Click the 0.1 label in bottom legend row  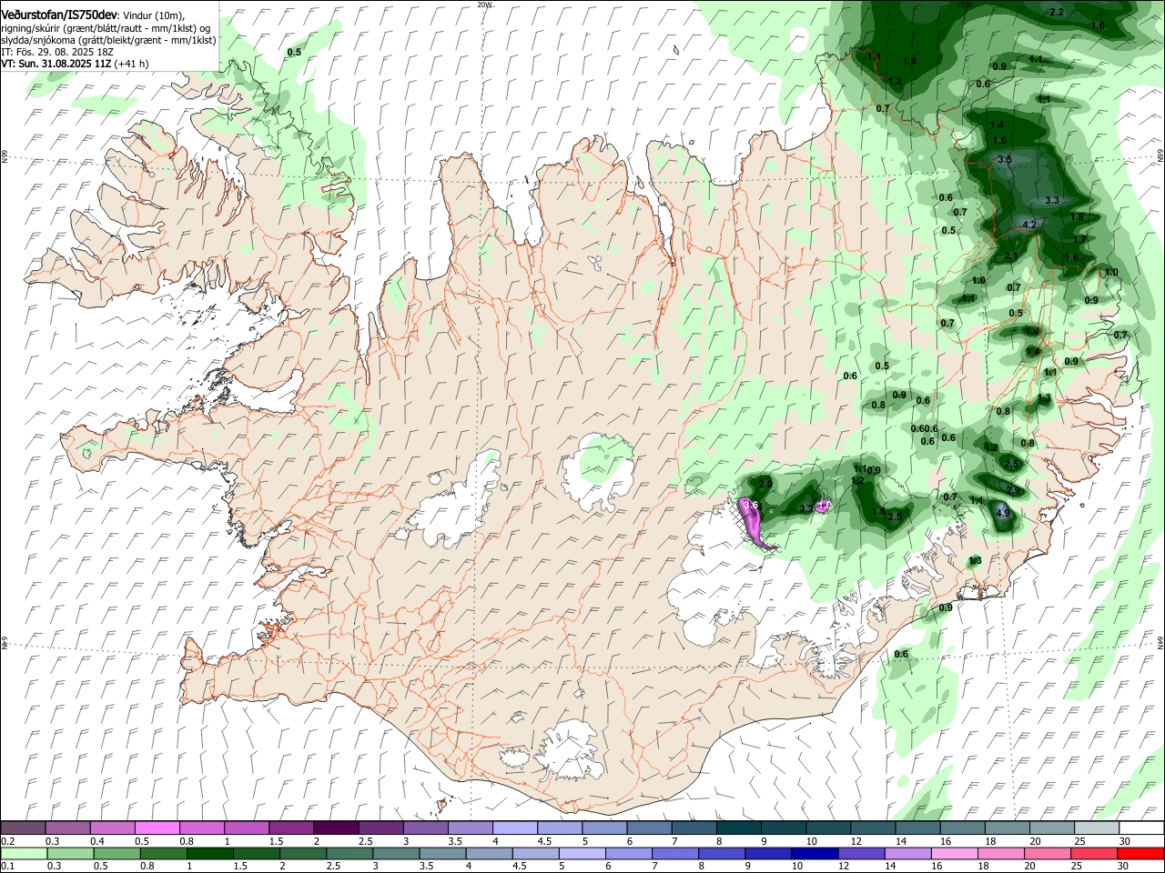(x=7, y=866)
